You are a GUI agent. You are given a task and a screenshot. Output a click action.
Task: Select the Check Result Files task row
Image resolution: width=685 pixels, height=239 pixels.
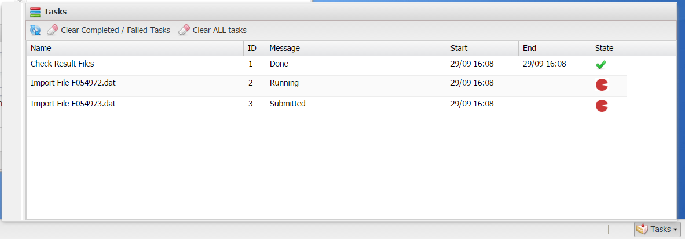tap(63, 64)
